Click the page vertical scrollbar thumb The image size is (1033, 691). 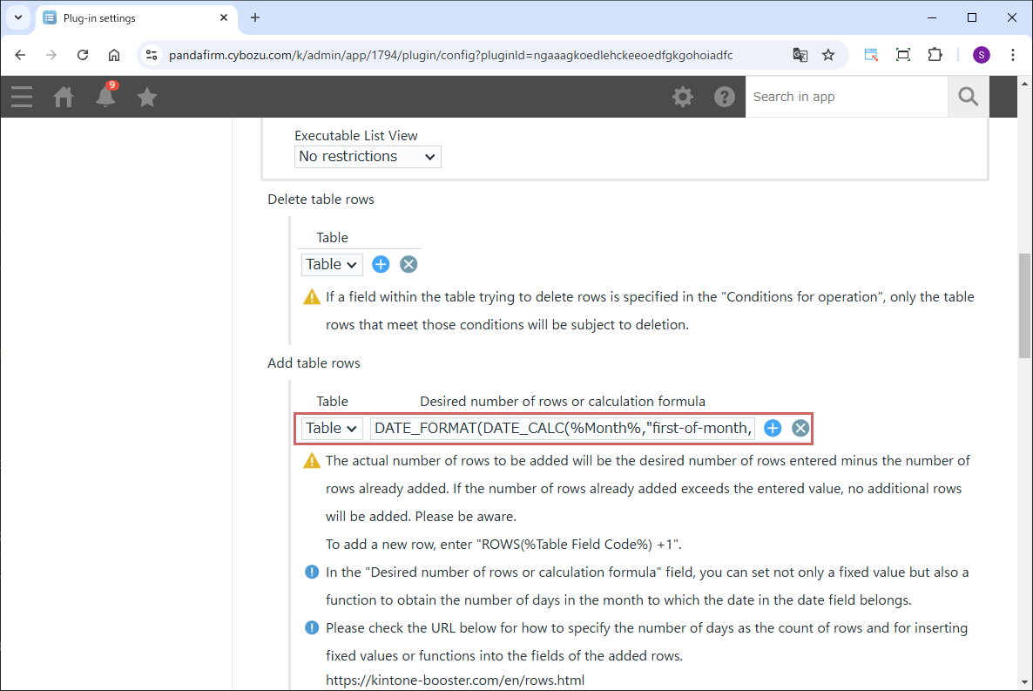(x=1024, y=305)
